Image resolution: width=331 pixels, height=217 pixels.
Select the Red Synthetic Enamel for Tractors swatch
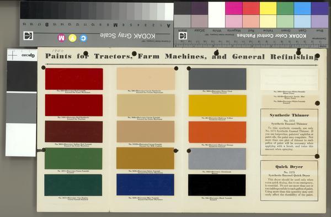[x=74, y=105]
